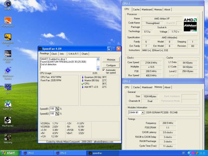Screen dimensions: 208x156
Task: Click the SpeedFan Configure button
Action: tap(111, 65)
